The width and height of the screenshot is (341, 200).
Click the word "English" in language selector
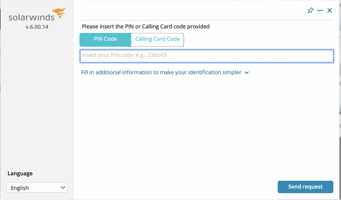click(20, 188)
